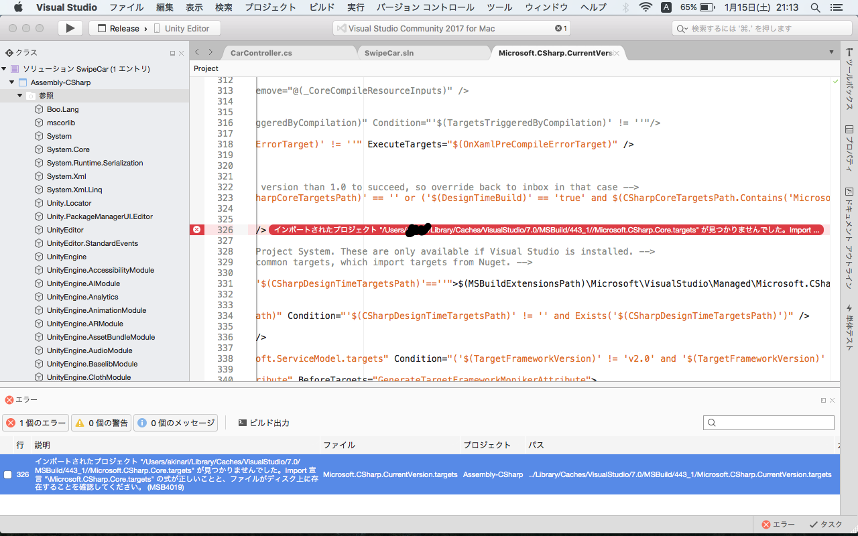Click the エラー indicator in the status bar
The width and height of the screenshot is (858, 536).
coord(778,524)
